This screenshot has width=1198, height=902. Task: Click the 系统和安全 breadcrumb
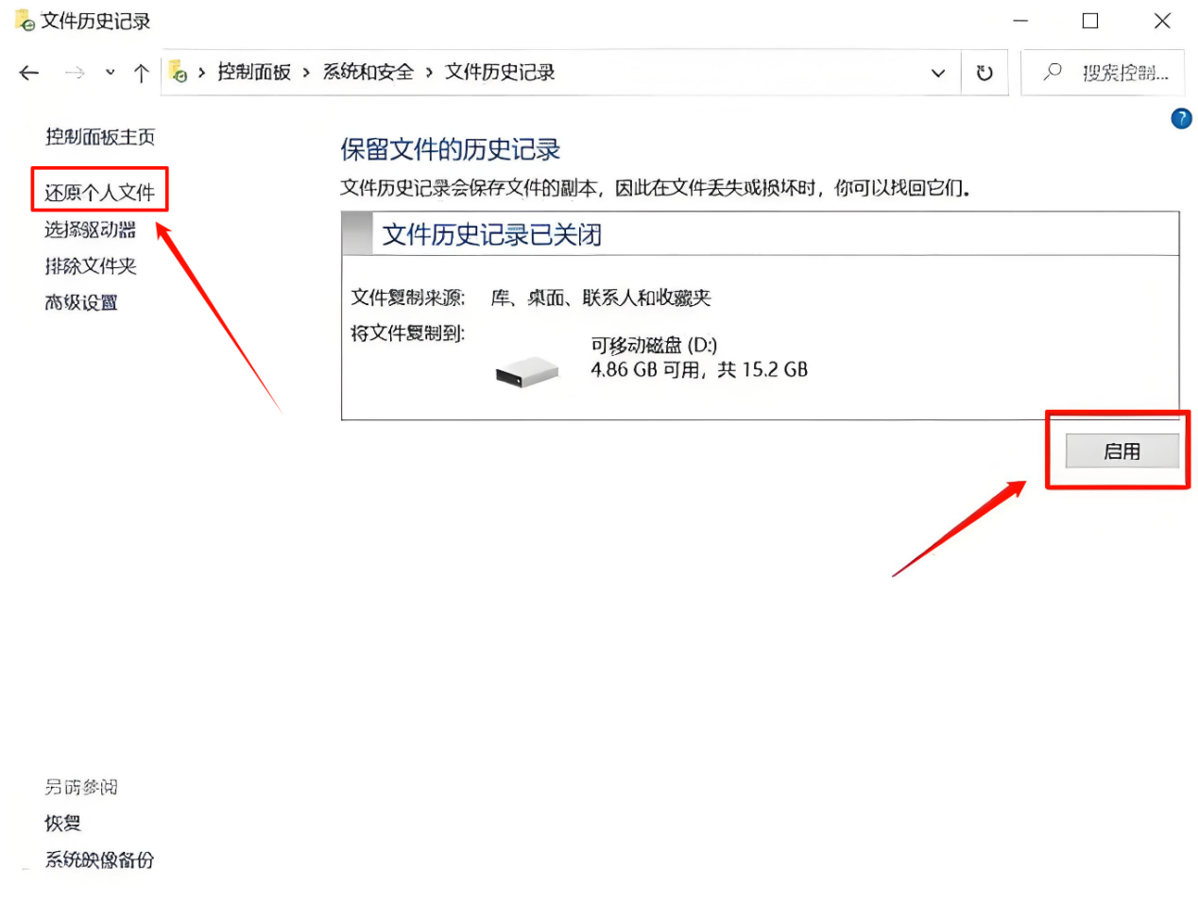(368, 73)
